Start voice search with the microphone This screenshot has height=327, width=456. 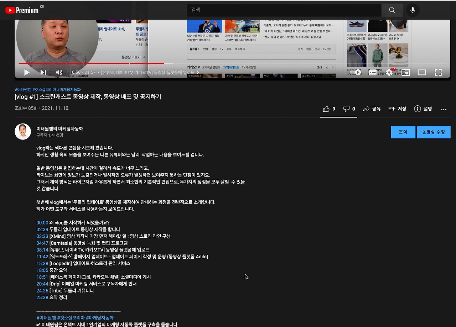tap(413, 10)
